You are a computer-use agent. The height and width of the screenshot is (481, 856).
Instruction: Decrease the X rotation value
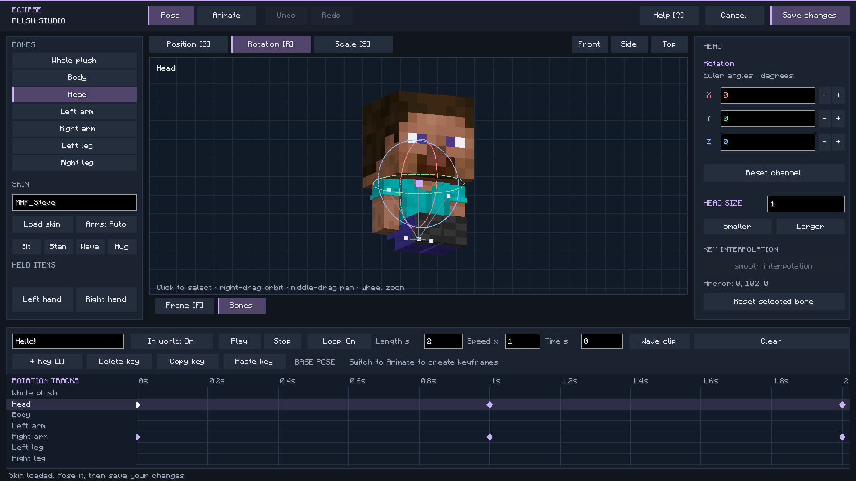click(x=824, y=95)
